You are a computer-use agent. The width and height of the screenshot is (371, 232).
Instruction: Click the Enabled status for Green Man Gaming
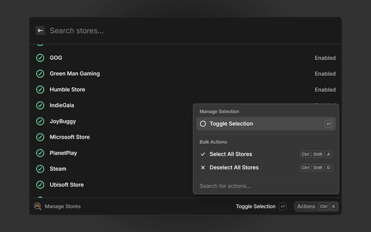[325, 74]
